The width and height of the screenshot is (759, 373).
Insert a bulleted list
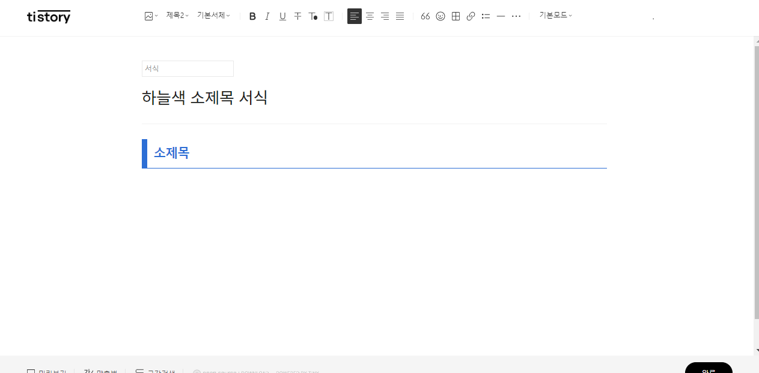point(486,16)
